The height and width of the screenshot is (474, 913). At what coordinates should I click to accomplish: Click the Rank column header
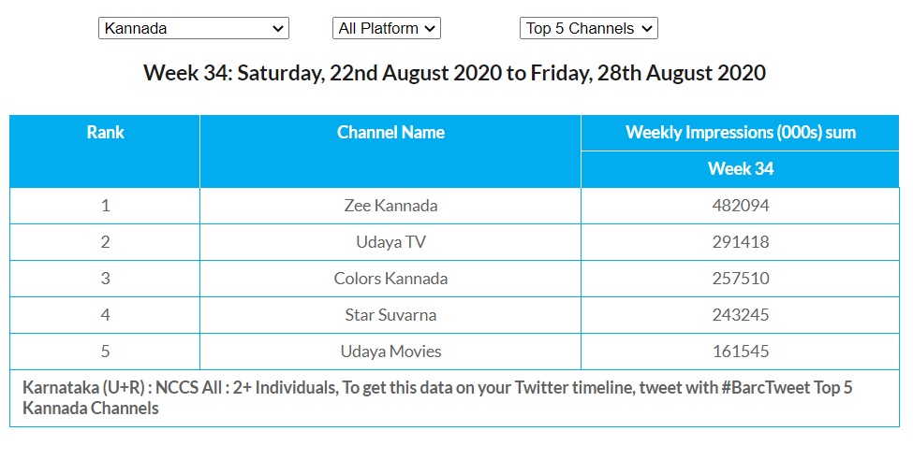pos(105,133)
